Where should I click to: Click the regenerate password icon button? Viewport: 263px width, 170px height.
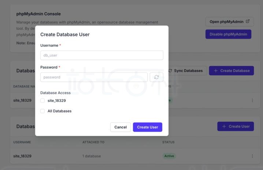coord(156,77)
